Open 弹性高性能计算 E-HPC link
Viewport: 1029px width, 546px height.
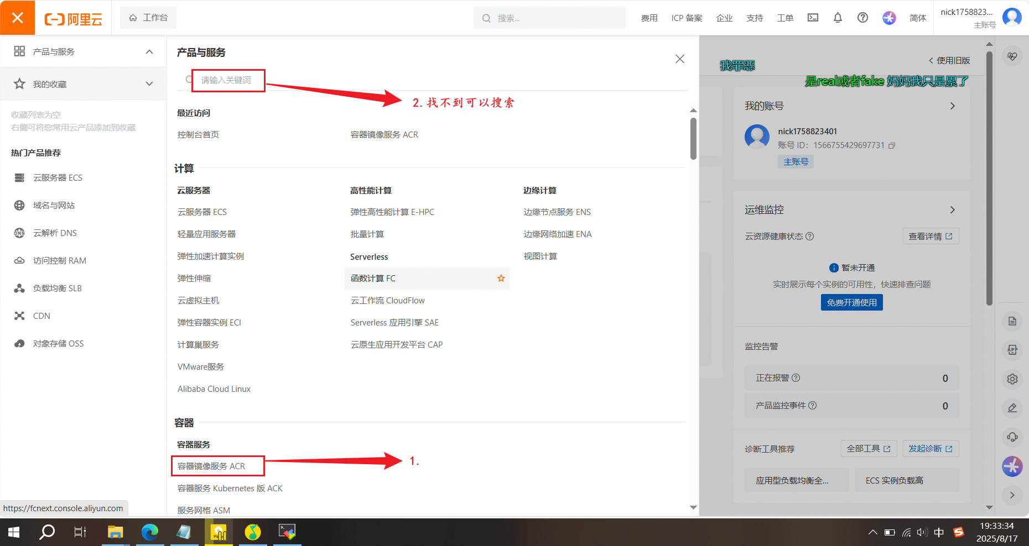coord(392,212)
